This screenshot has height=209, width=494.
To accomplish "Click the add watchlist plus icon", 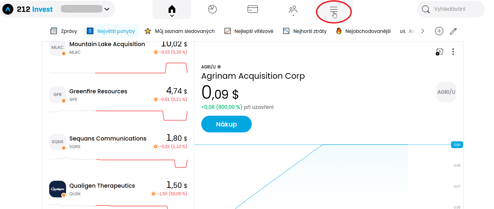I will (439, 31).
